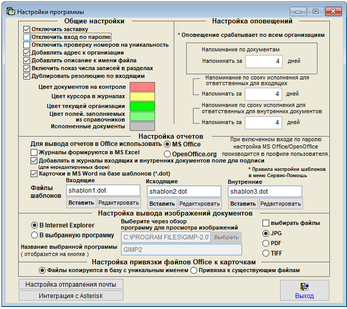Click the shablon2.dot Исходящие field

pyautogui.click(x=184, y=192)
